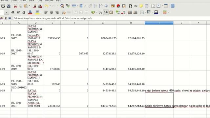Screen dimensions: 210x118
Task: Expand the Insert Rows dropdown arrow
Action: tap(78, 6)
